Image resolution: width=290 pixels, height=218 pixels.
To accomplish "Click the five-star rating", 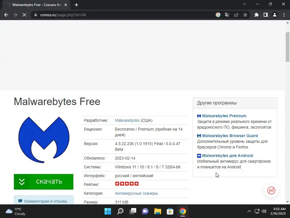I will [x=127, y=184].
